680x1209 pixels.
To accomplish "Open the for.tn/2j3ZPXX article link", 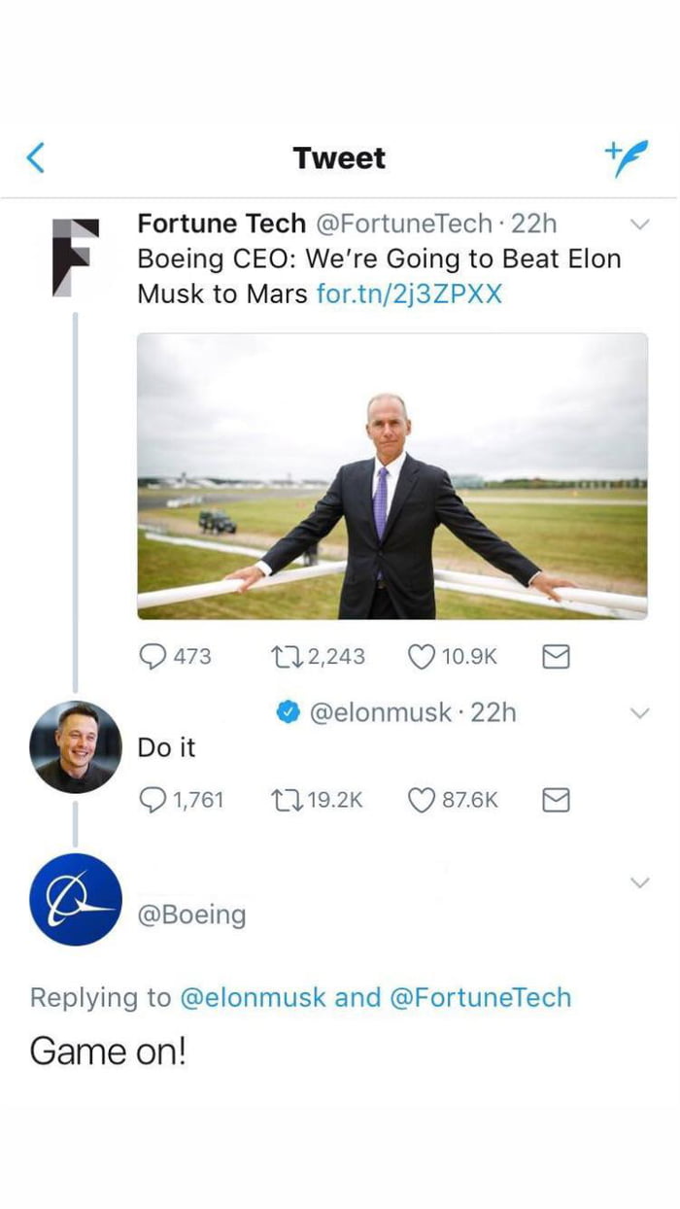I will [x=409, y=294].
